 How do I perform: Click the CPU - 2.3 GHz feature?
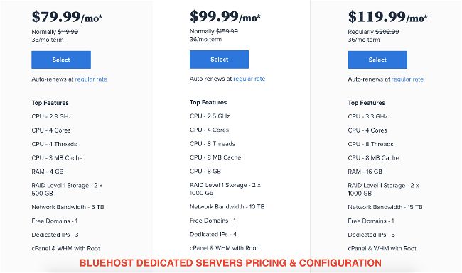[x=52, y=116]
